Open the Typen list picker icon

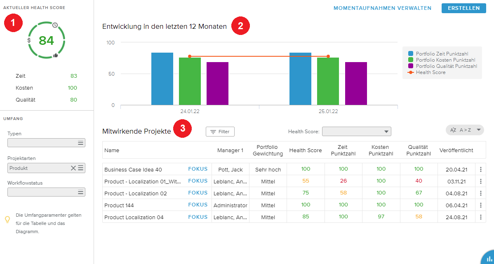click(x=81, y=143)
